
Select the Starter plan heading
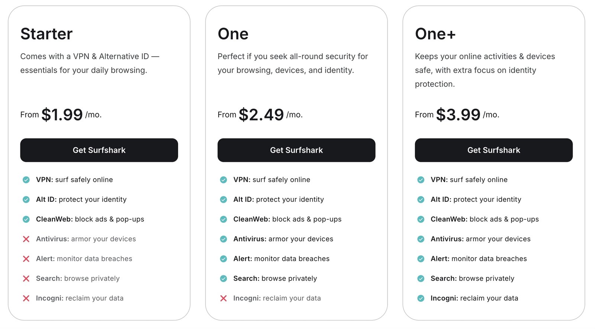click(x=46, y=34)
